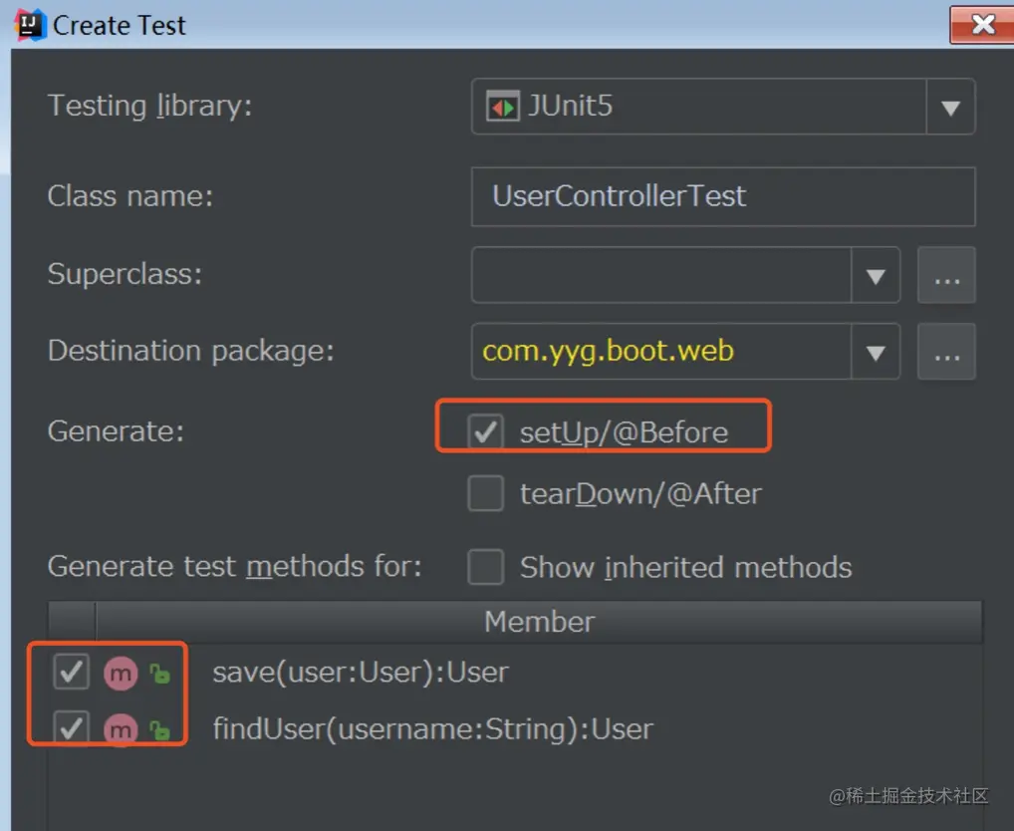Image resolution: width=1014 pixels, height=831 pixels.
Task: Uncheck the save method checkbox
Action: 71,673
